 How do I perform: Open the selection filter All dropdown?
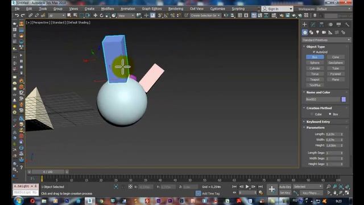coord(57,15)
